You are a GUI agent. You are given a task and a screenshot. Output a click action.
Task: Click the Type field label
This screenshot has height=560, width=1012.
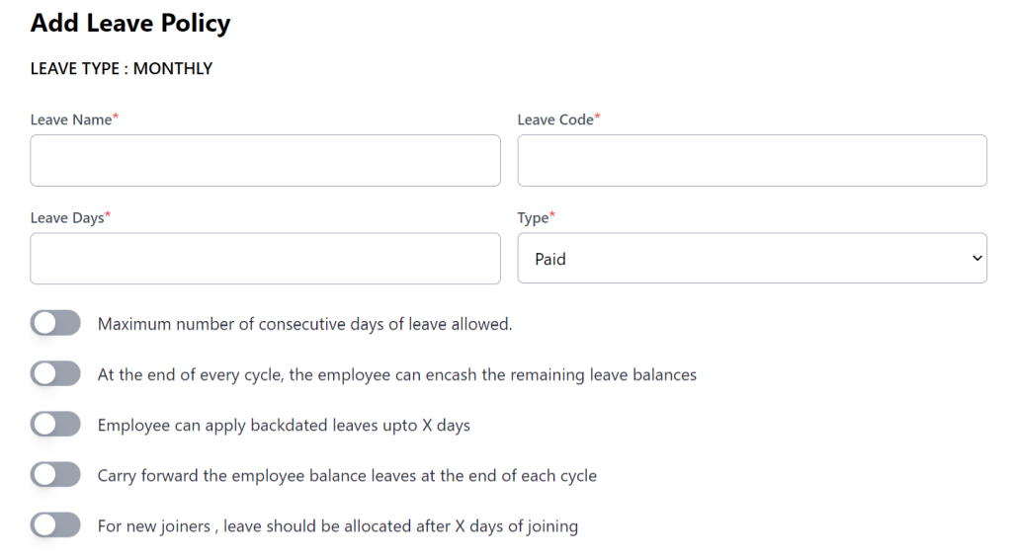[533, 218]
